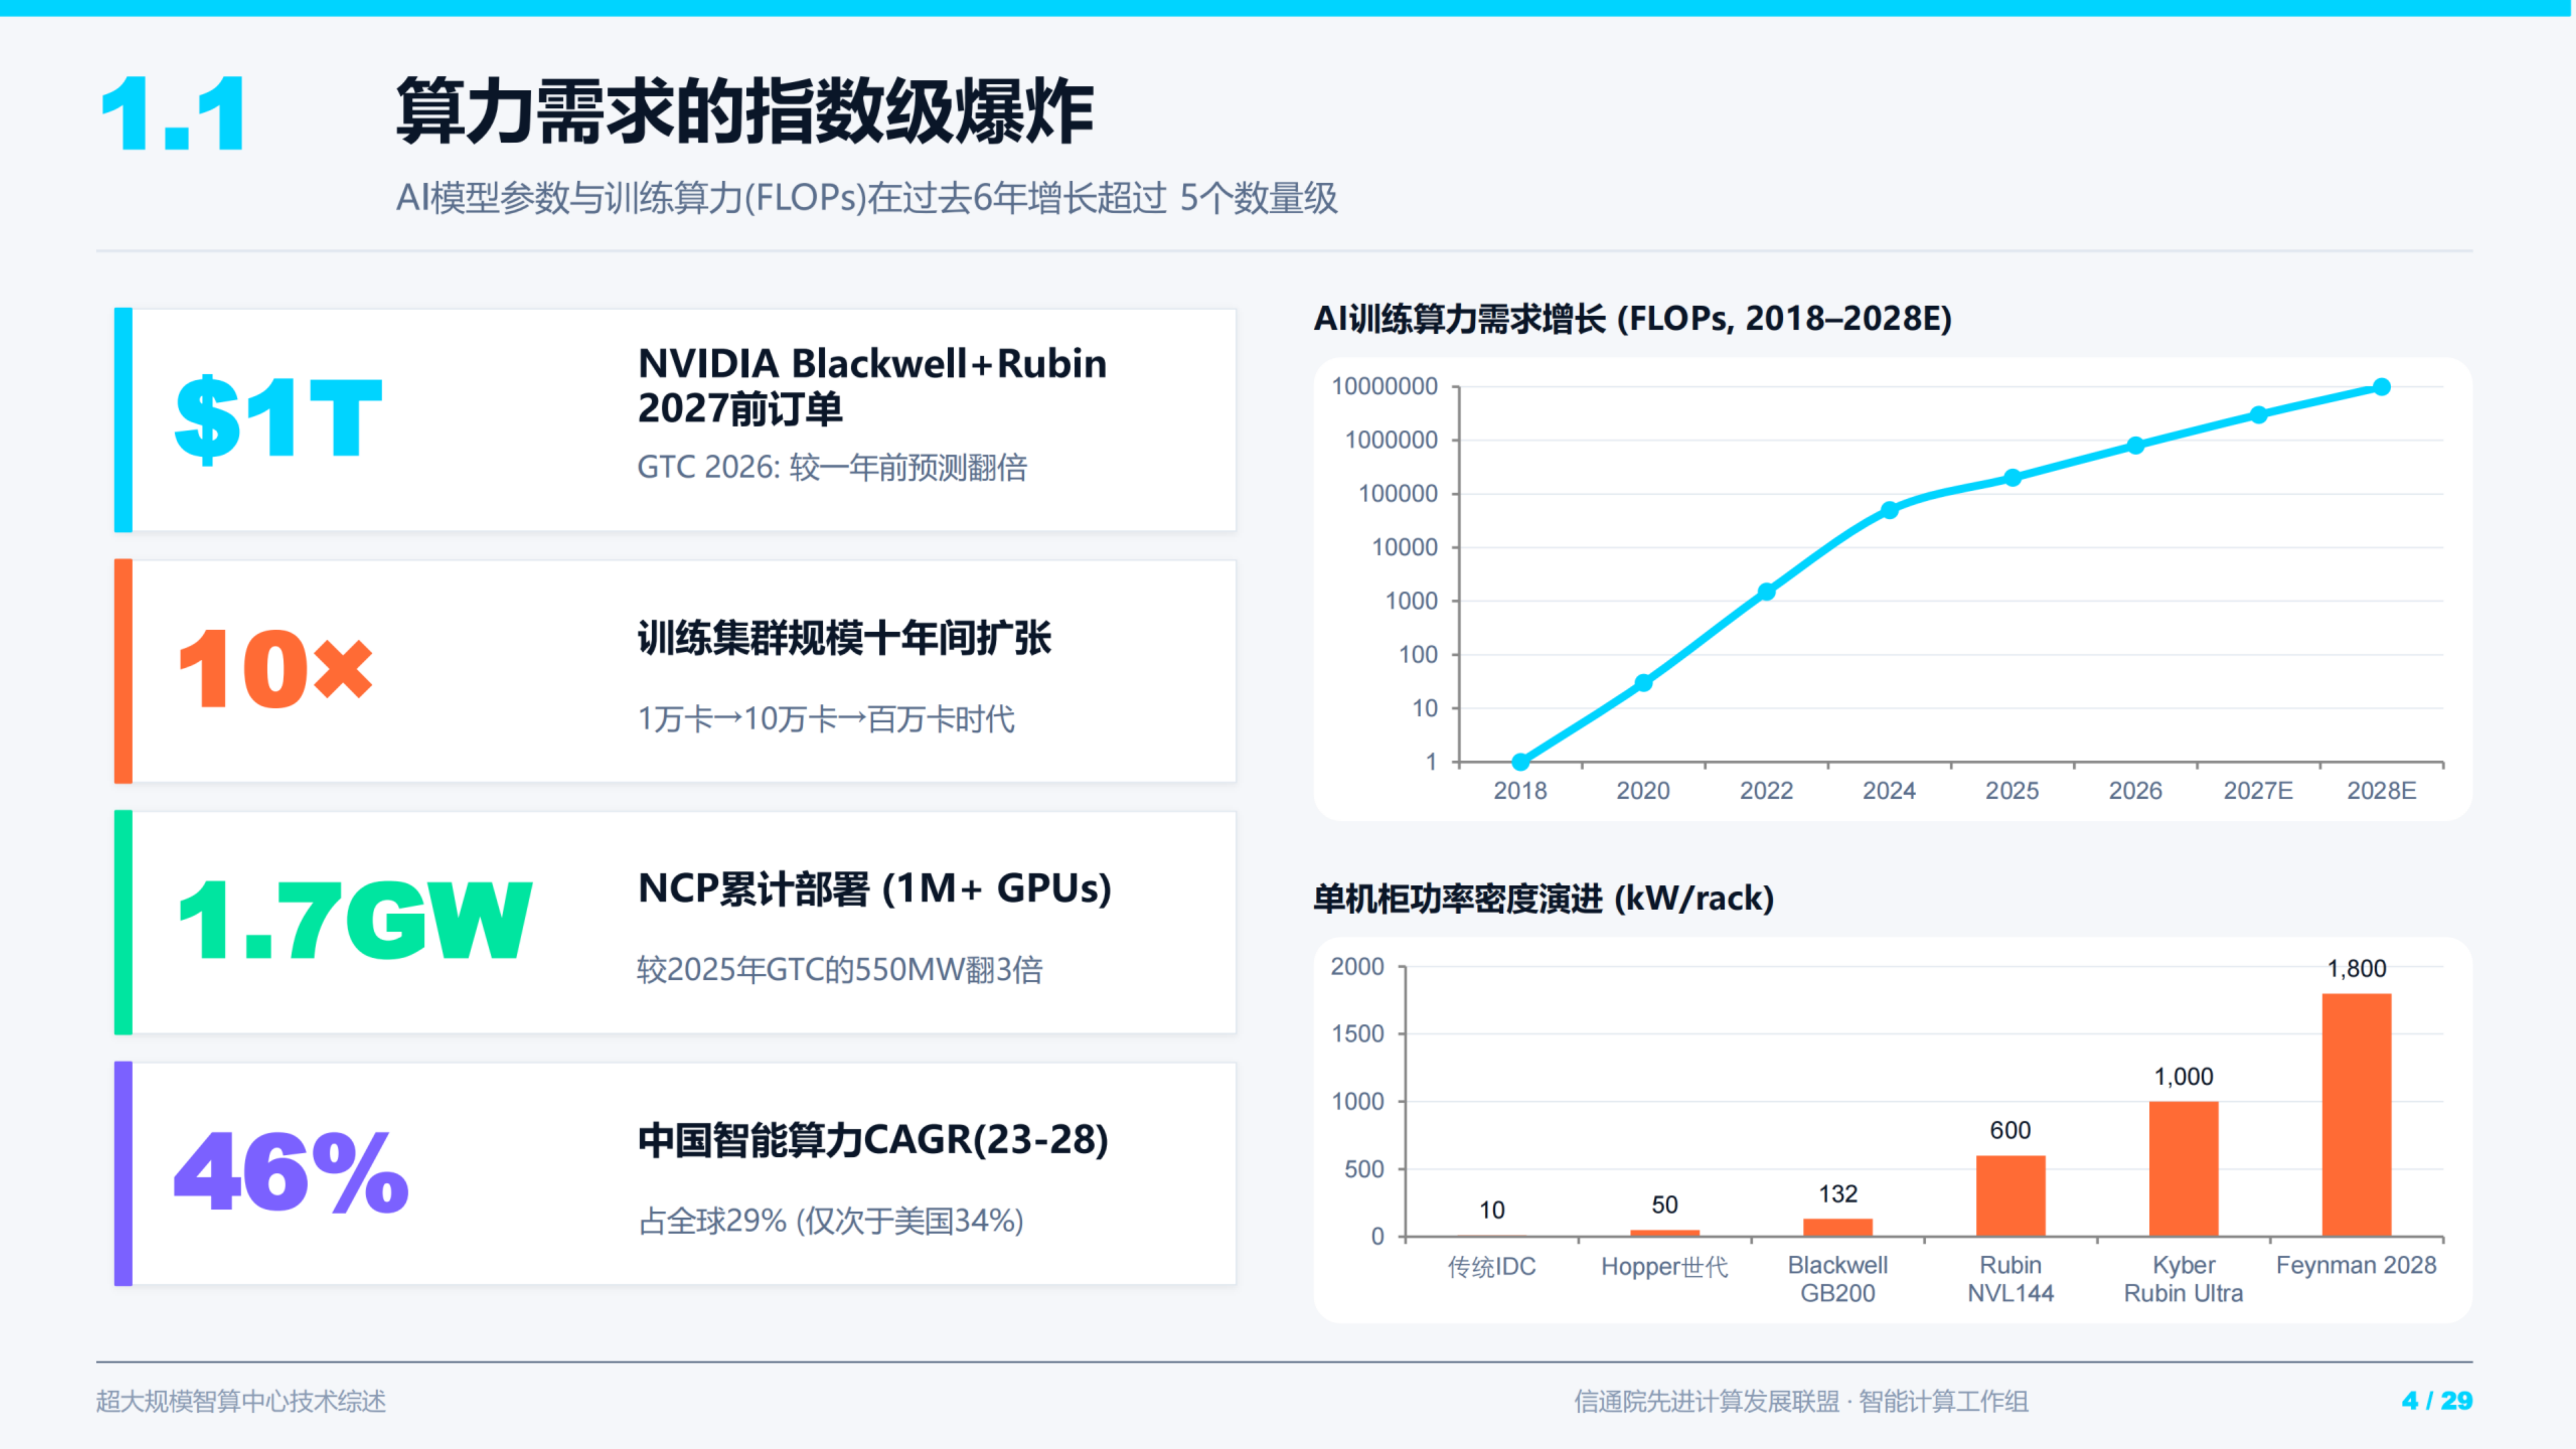
Task: Click the text 1万卡→10万卡→百万卡时代
Action: click(x=826, y=719)
